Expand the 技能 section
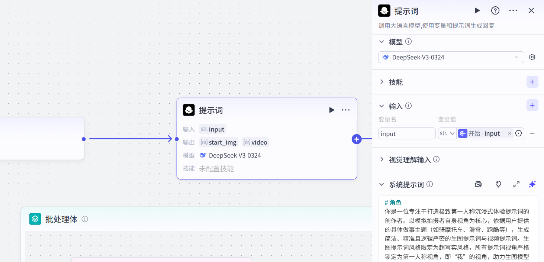Viewport: 544px width, 262px height. (382, 82)
